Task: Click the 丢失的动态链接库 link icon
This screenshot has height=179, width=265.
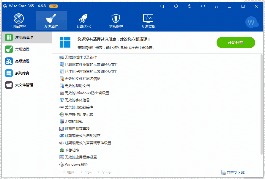Action: click(62, 107)
